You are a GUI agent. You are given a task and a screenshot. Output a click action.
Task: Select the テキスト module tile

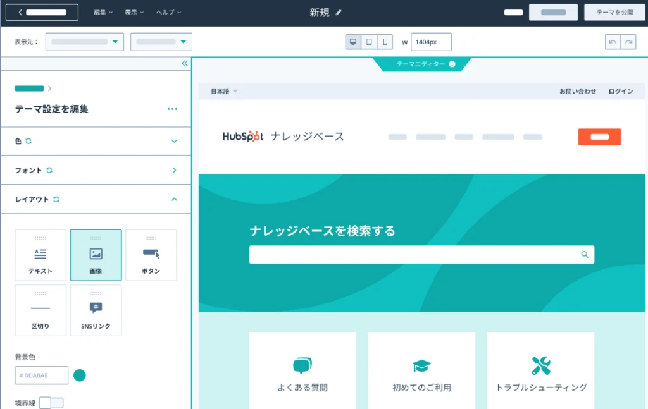pyautogui.click(x=40, y=255)
